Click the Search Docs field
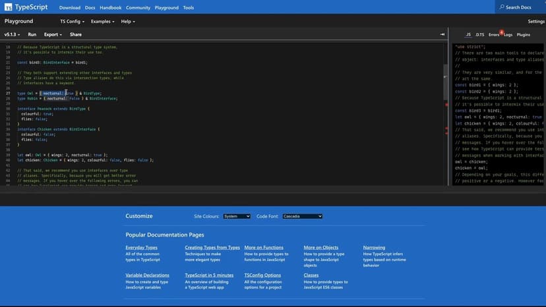Viewport: 546px width, 307px height. tap(520, 7)
